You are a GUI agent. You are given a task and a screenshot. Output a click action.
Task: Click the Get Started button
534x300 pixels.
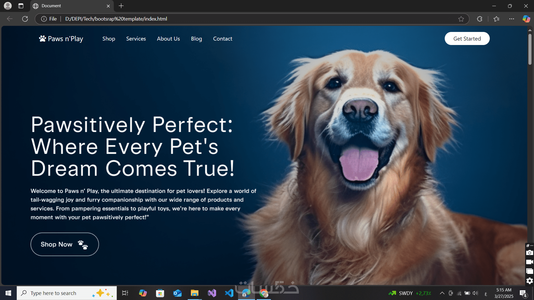coord(467,39)
